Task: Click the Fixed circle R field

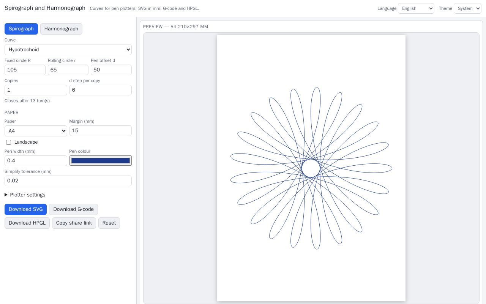Action: (x=25, y=70)
